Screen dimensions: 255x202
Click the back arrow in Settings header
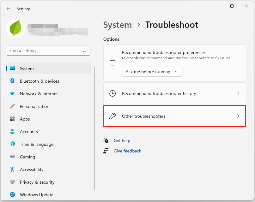coord(9,9)
